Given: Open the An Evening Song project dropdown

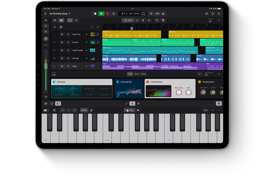Looking at the screenshot, I should click(70, 14).
